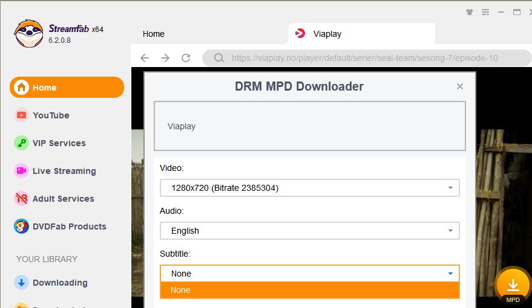Click the StreamFab sloth logo
The height and width of the screenshot is (308, 532).
point(29,33)
